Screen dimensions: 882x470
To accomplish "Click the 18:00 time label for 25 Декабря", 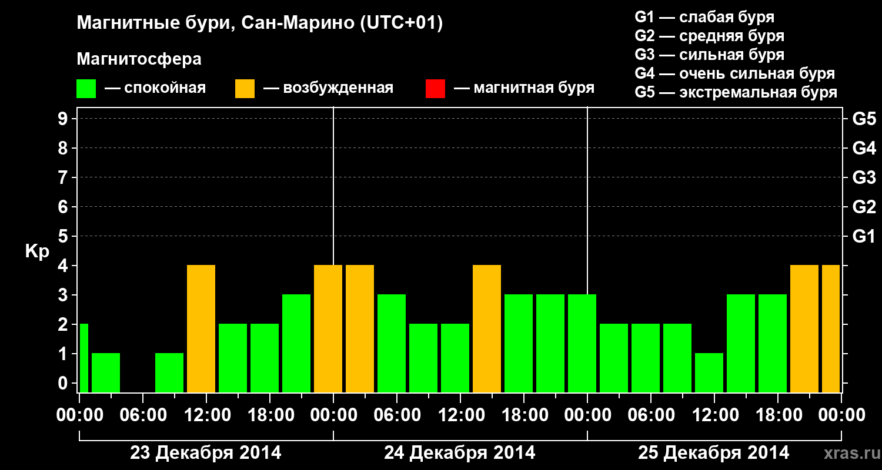I will pos(778,415).
